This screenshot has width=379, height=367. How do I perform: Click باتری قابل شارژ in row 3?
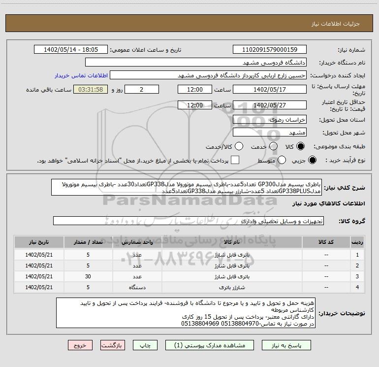click(232, 276)
